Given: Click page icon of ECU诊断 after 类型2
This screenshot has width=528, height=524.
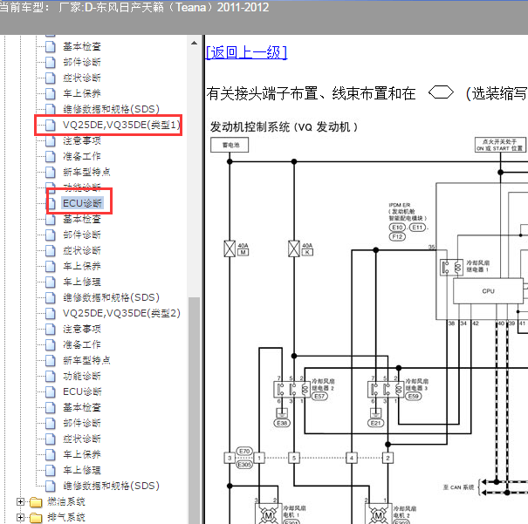Looking at the screenshot, I should 50,391.
